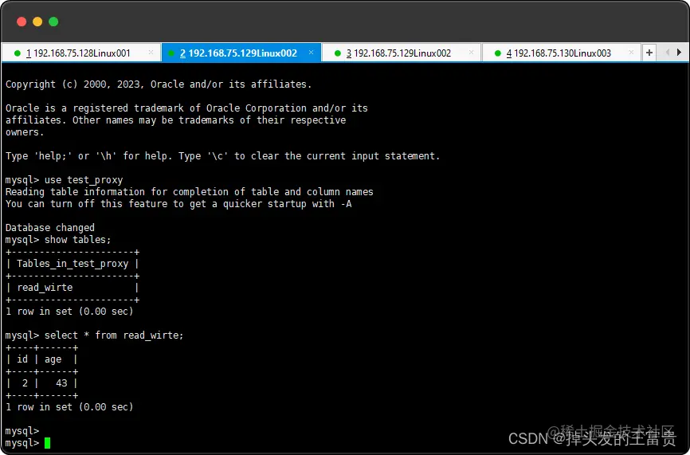Click 'show tables;' command text
Image resolution: width=690 pixels, height=455 pixels.
(78, 240)
